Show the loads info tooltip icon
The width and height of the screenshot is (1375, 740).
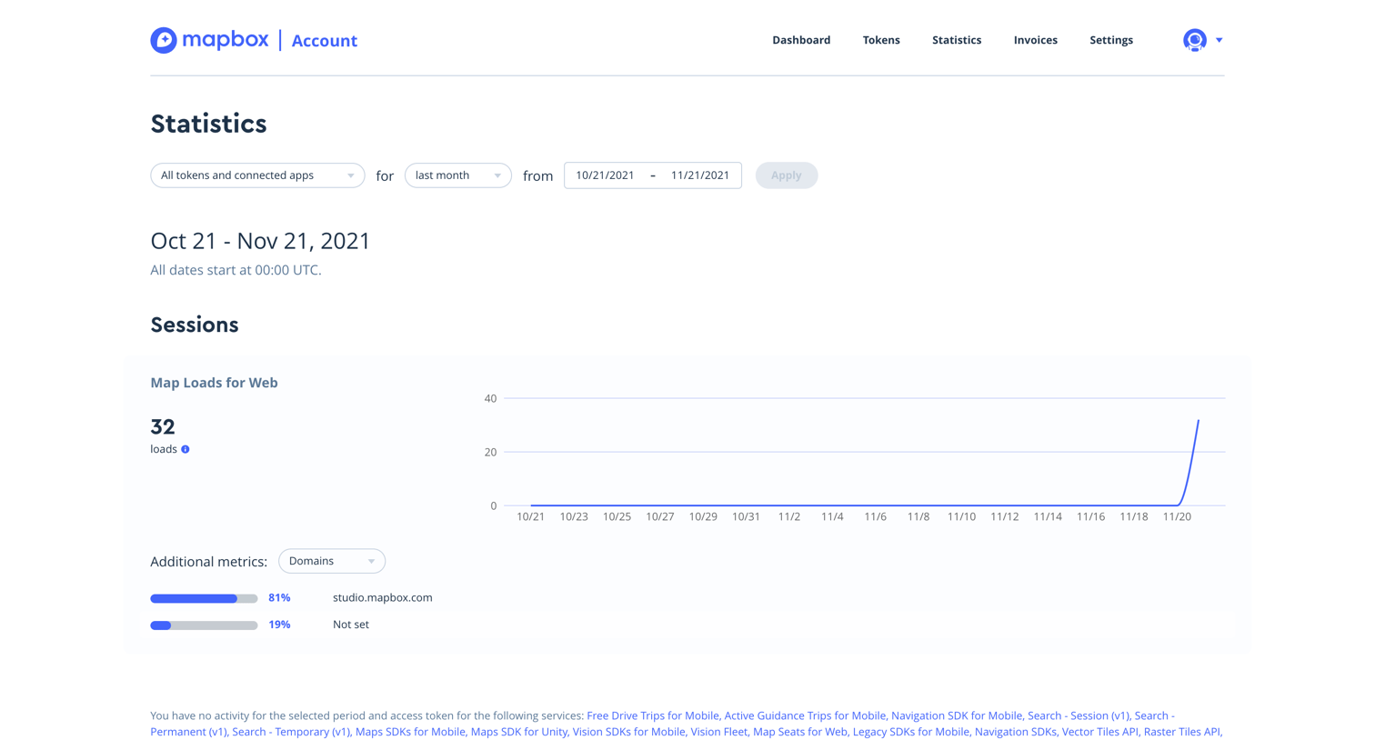(x=186, y=449)
